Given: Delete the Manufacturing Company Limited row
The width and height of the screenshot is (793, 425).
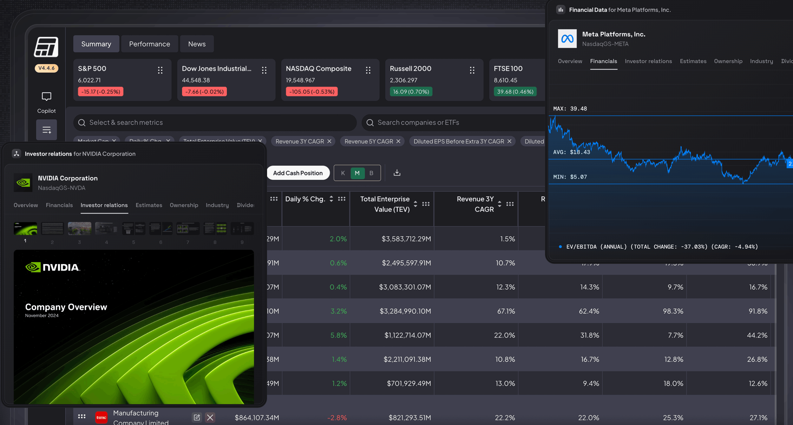Looking at the screenshot, I should coord(210,417).
